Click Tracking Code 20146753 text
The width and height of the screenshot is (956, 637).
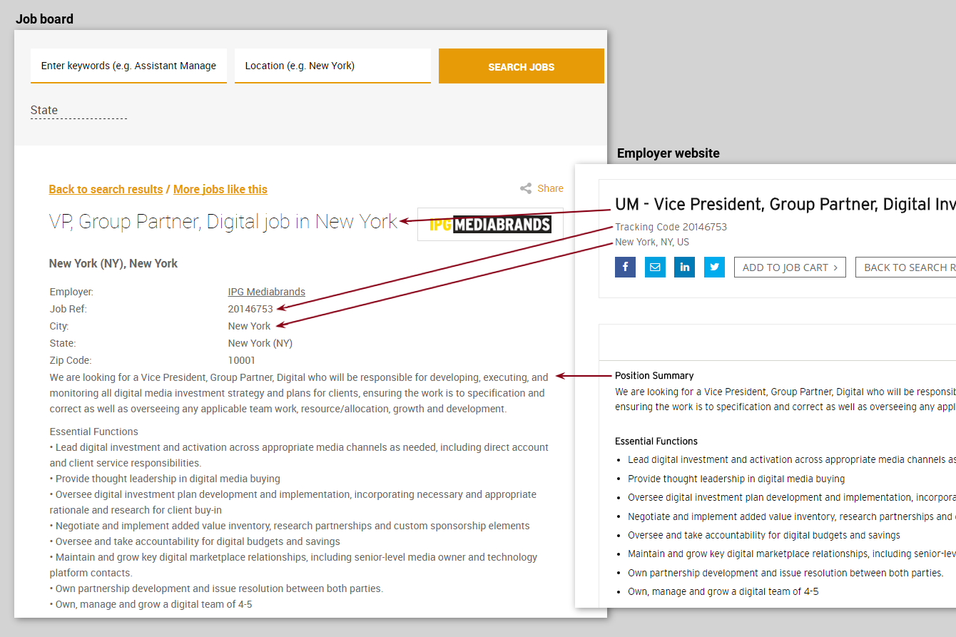pos(671,227)
